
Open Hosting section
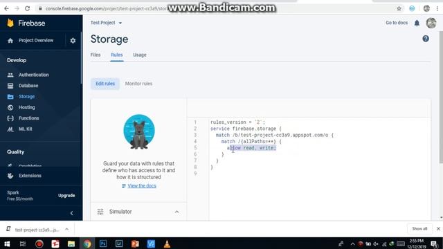coord(27,107)
